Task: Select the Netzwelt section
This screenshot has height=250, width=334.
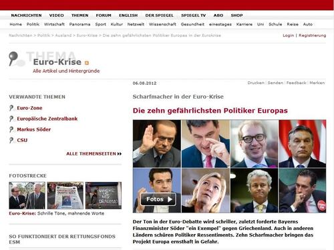Action: [x=136, y=24]
